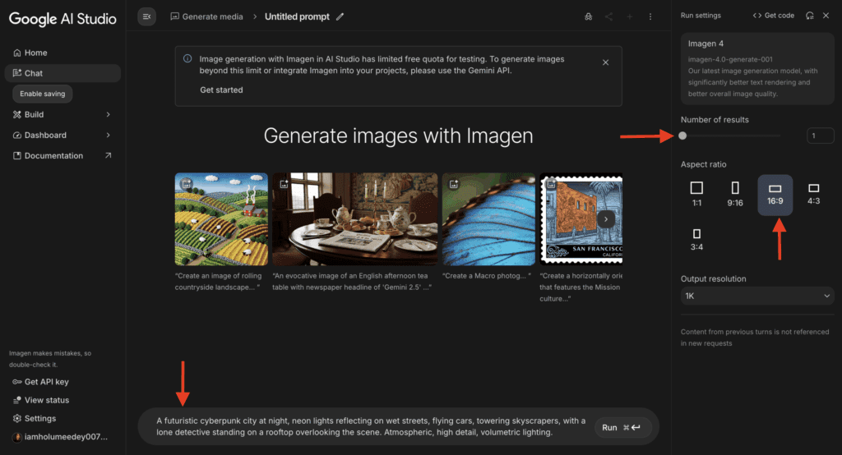
Task: Click the incognito temporary chat icon
Action: [x=588, y=16]
